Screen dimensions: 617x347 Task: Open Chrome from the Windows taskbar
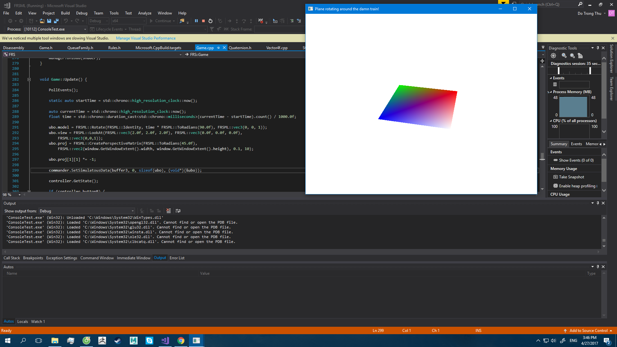(181, 341)
